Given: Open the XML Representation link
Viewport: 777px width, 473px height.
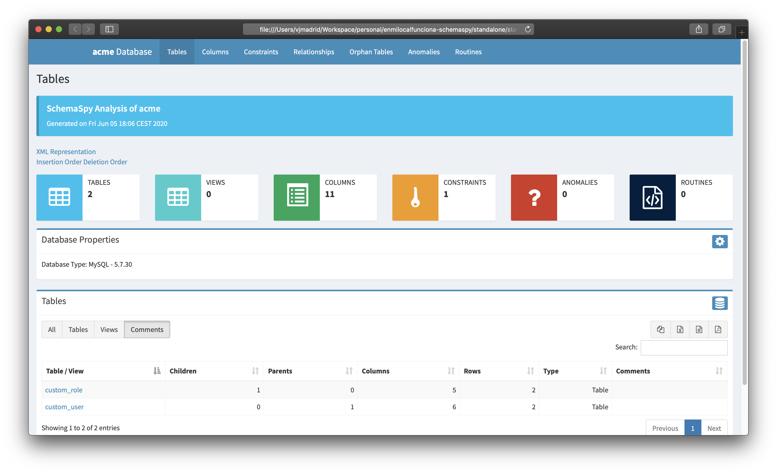Looking at the screenshot, I should point(66,152).
